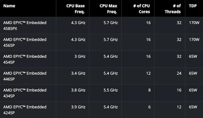
Task: Click the 5.5 GHz max frequency cell
Action: (x=110, y=90)
